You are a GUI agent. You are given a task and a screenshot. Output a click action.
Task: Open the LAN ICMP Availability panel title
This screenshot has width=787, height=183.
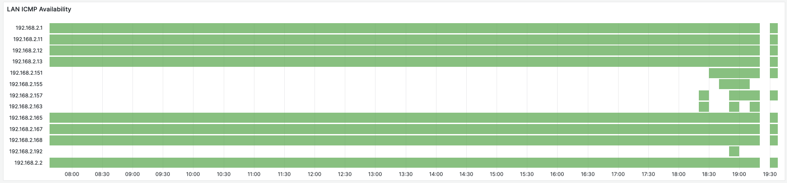tap(39, 9)
